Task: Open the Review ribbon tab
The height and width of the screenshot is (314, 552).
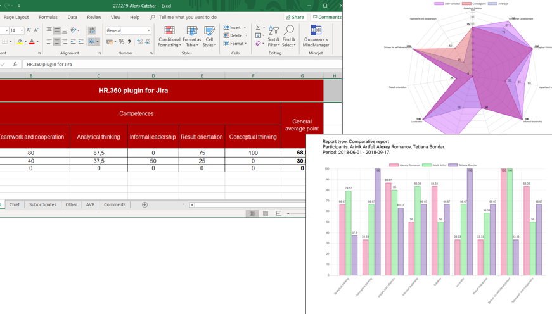Action: pyautogui.click(x=94, y=17)
